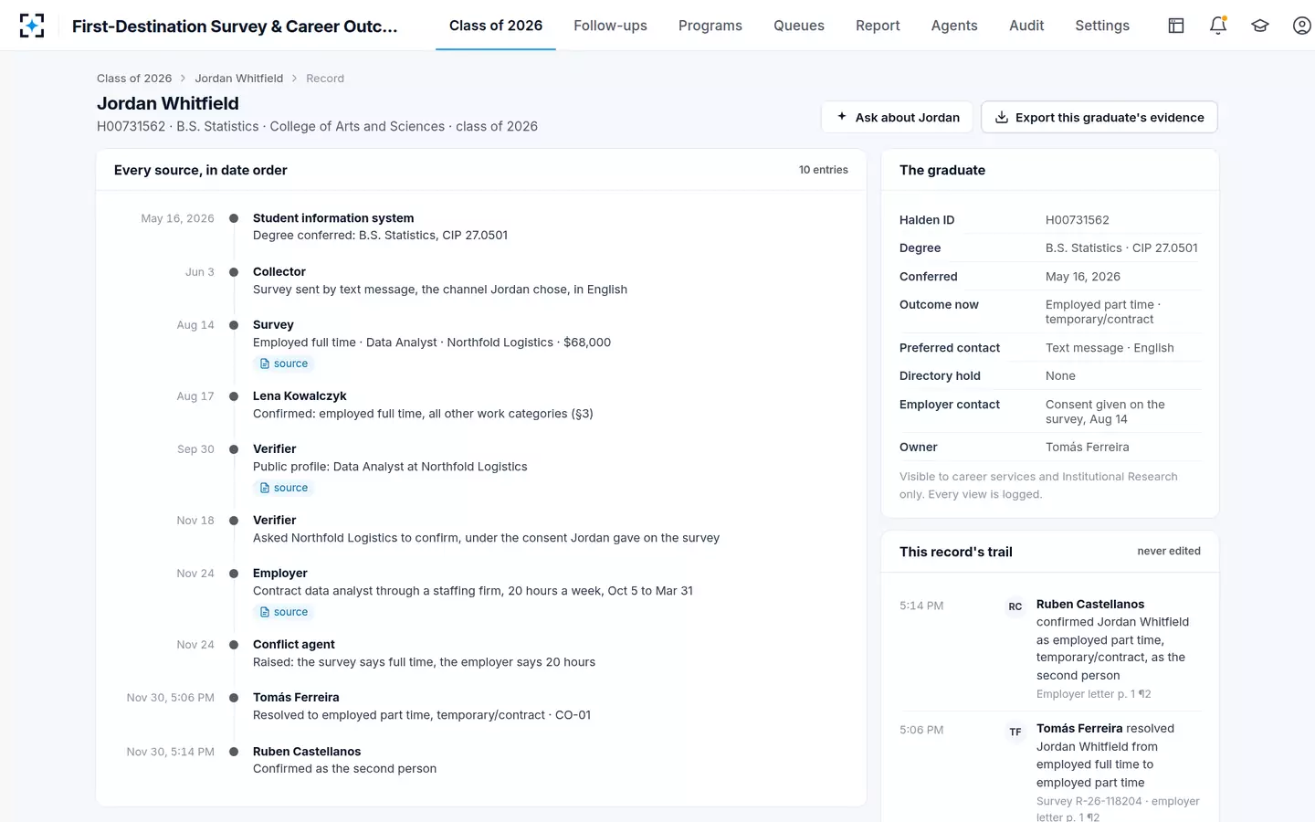Image resolution: width=1315 pixels, height=822 pixels.
Task: Click the "never edited" label
Action: [x=1169, y=552]
